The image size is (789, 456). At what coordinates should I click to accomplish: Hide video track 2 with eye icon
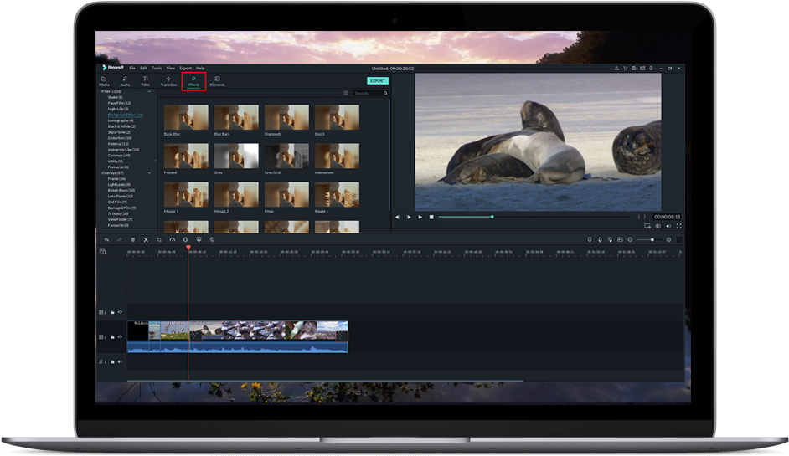click(120, 311)
